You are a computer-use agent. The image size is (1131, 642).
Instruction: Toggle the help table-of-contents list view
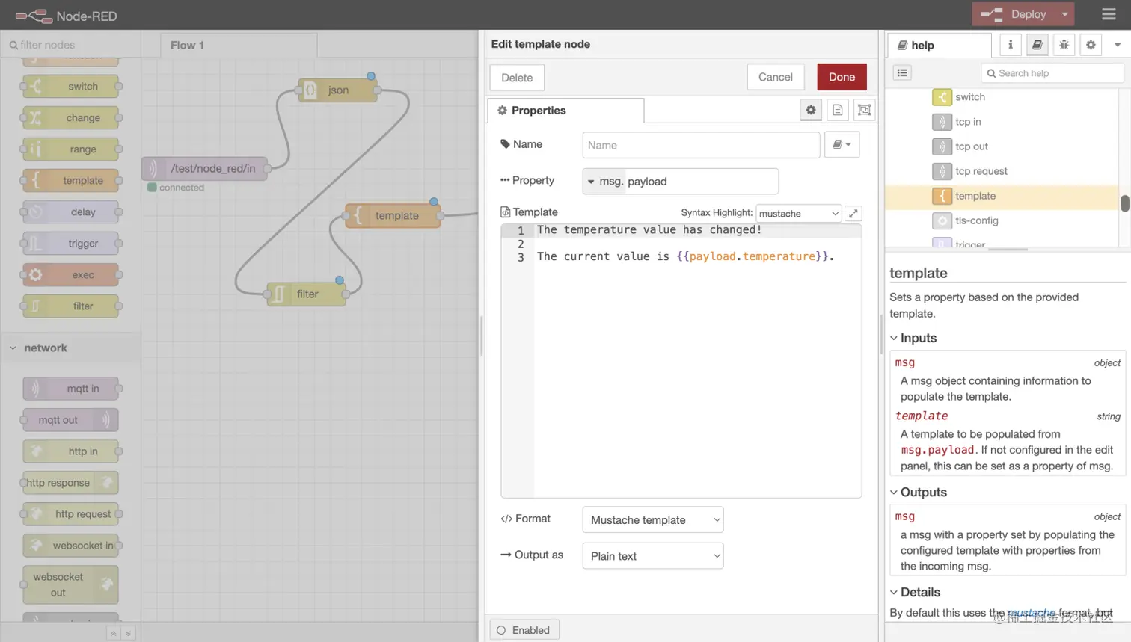click(903, 72)
